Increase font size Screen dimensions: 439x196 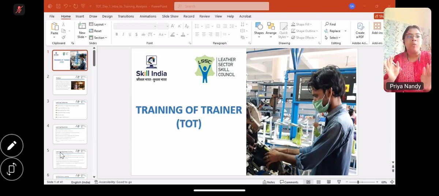[173, 26]
